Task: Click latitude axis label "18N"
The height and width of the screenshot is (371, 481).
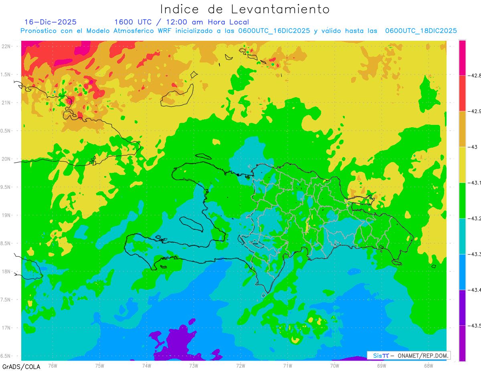Action: 7,271
